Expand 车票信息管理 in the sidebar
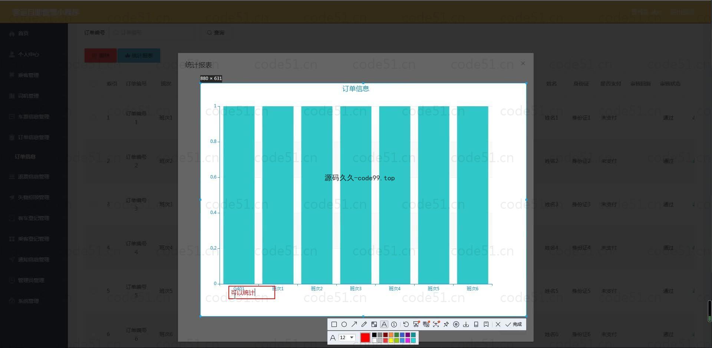712x348 pixels. pyautogui.click(x=34, y=117)
